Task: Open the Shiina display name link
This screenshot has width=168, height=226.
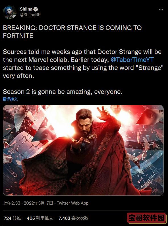Action: pyautogui.click(x=26, y=9)
